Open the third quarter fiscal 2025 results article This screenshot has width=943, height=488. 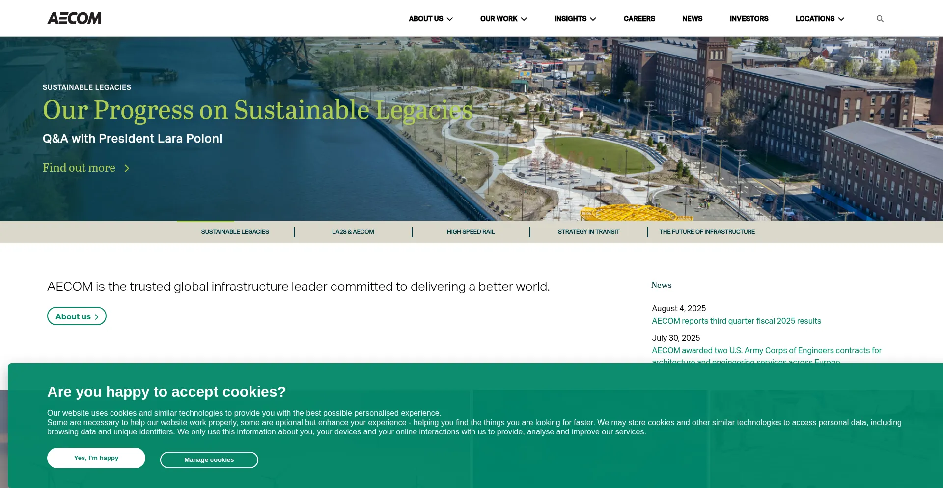coord(736,321)
